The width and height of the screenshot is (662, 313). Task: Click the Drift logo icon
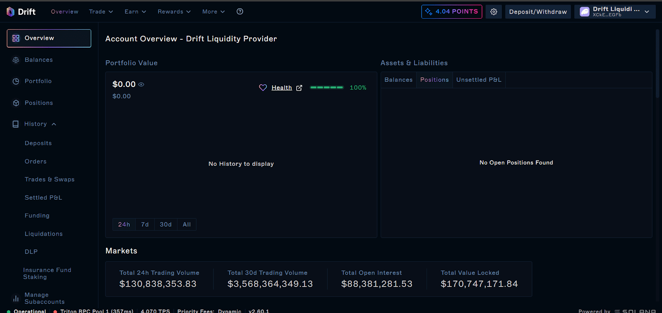tap(10, 12)
